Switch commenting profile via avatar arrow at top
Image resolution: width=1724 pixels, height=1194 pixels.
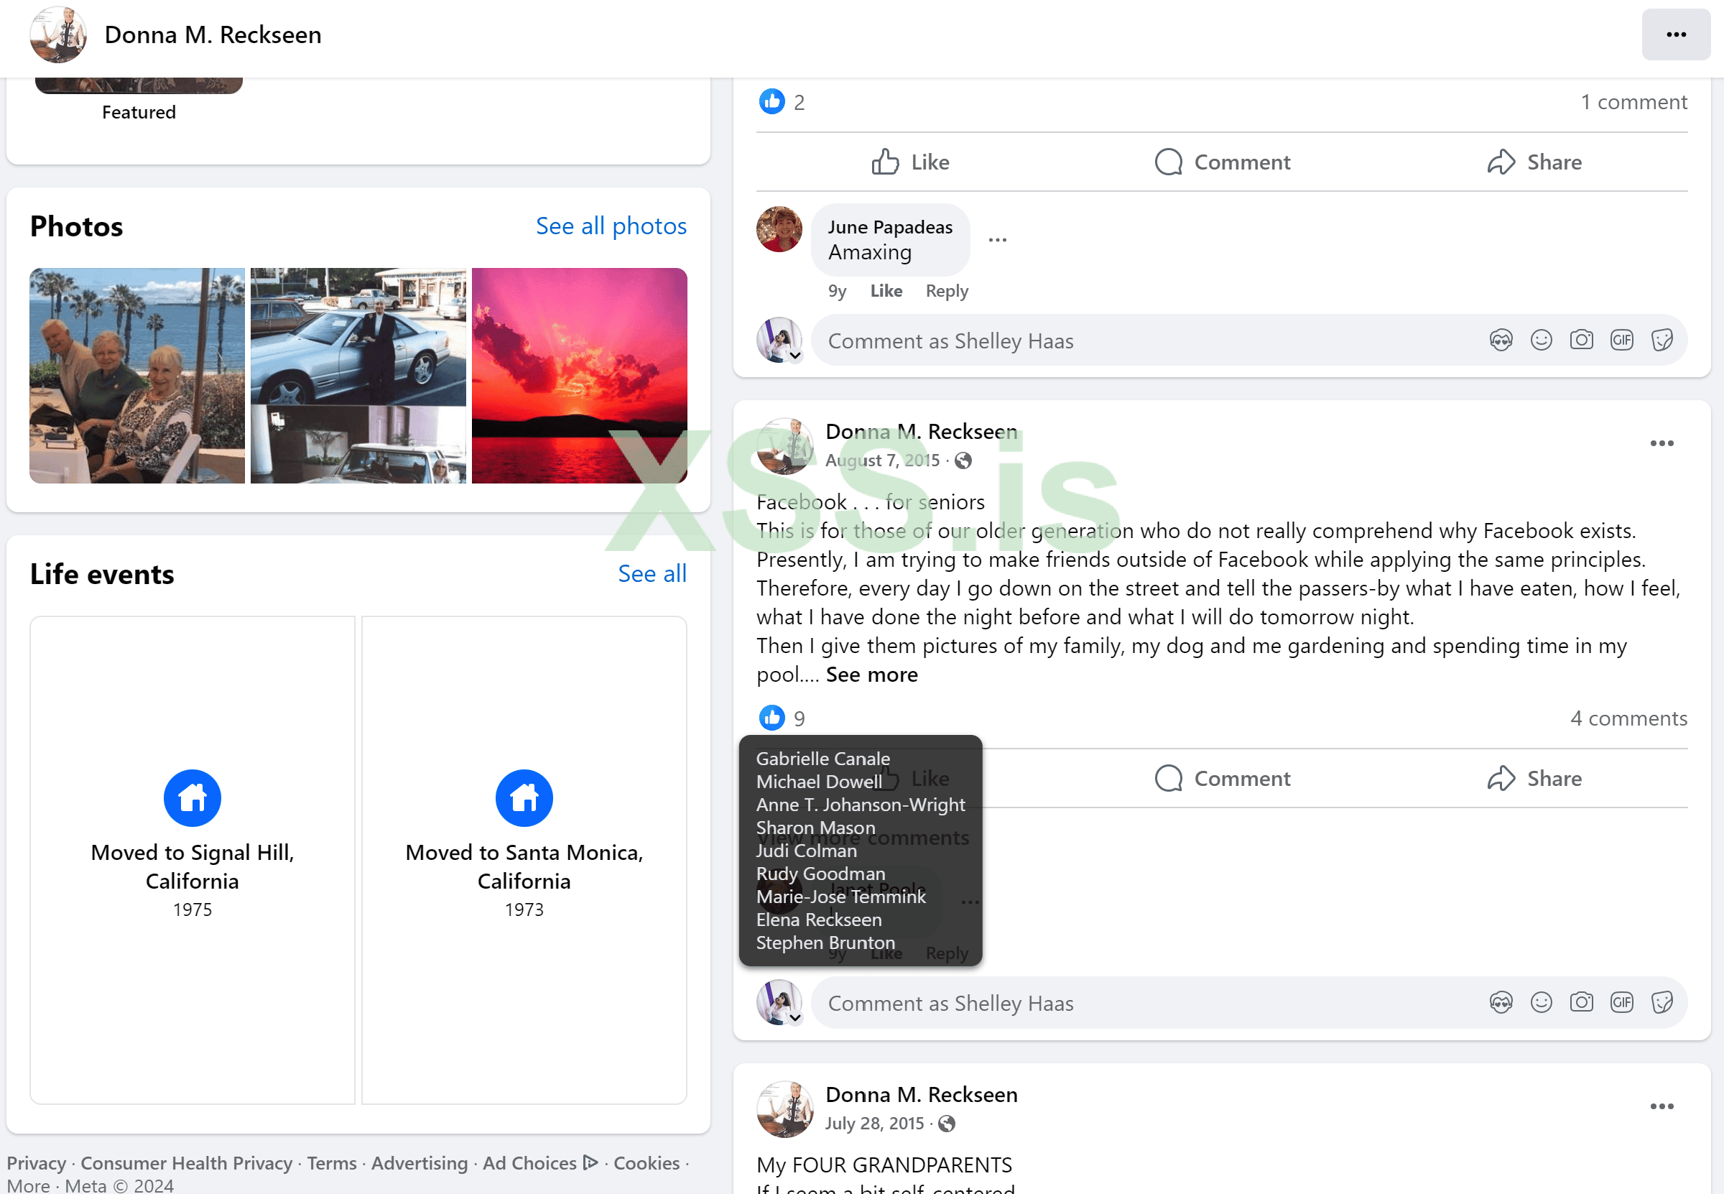tap(795, 356)
